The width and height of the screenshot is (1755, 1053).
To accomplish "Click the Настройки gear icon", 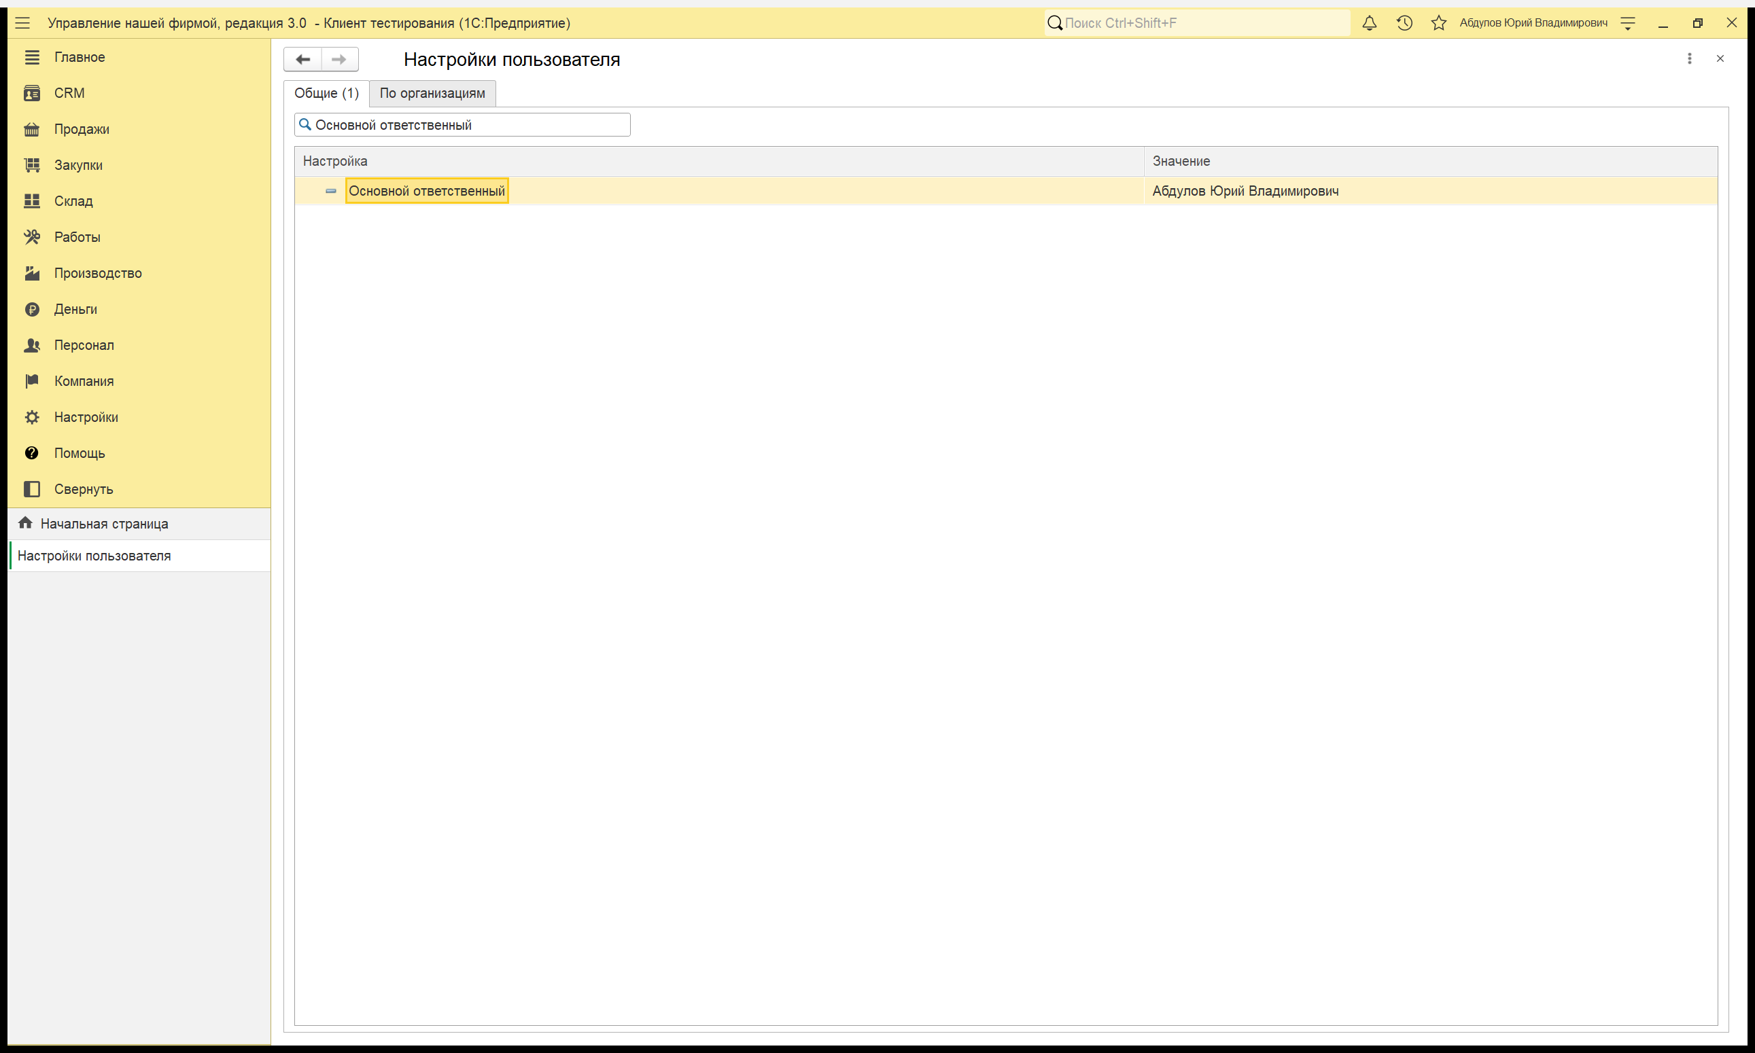I will [x=32, y=417].
